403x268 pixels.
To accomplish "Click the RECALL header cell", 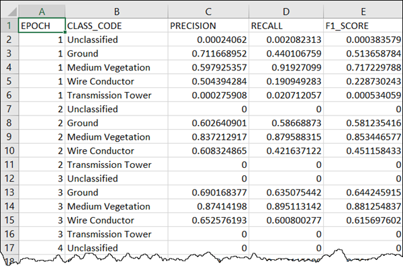I will coord(286,26).
